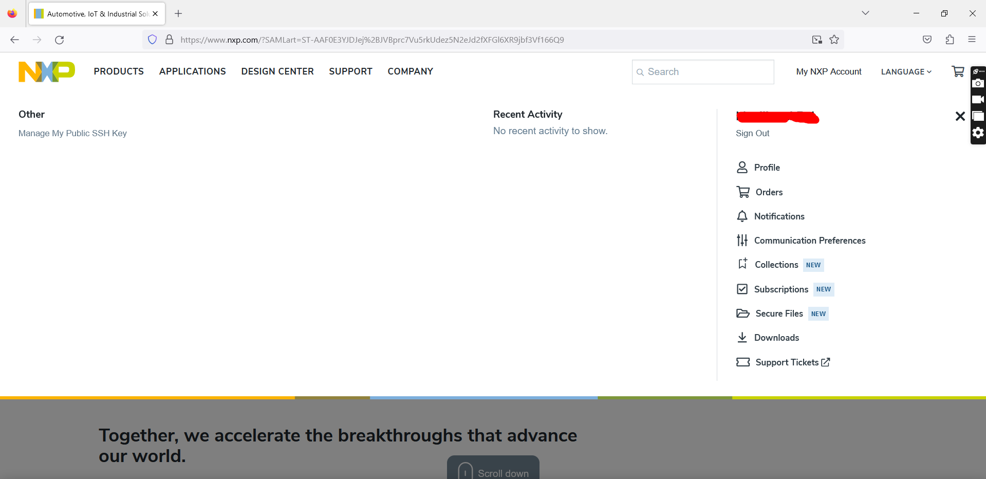Start a video recording via the sidebar tool
The height and width of the screenshot is (479, 986).
[x=978, y=99]
